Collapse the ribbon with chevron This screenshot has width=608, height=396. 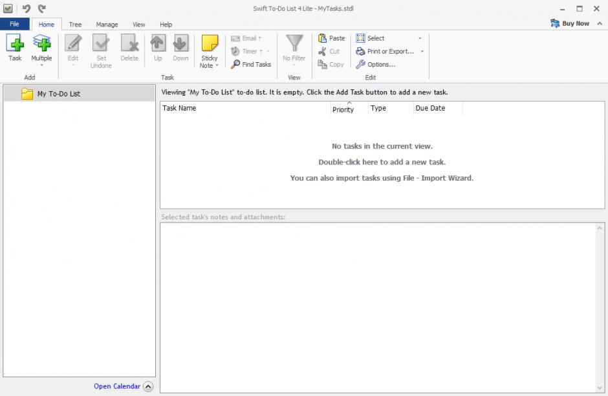click(600, 24)
